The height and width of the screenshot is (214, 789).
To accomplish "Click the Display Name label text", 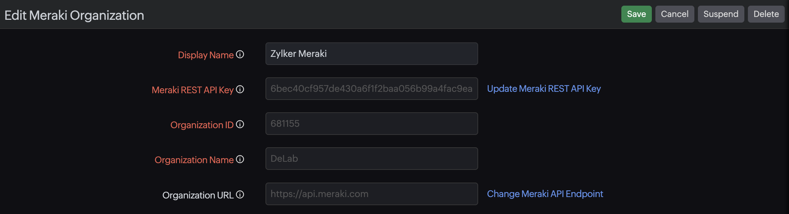I will pos(206,55).
